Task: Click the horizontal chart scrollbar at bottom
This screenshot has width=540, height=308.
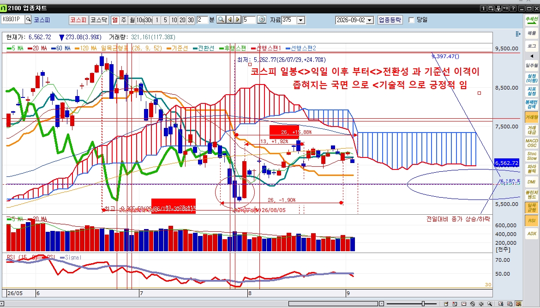Action: (x=334, y=303)
